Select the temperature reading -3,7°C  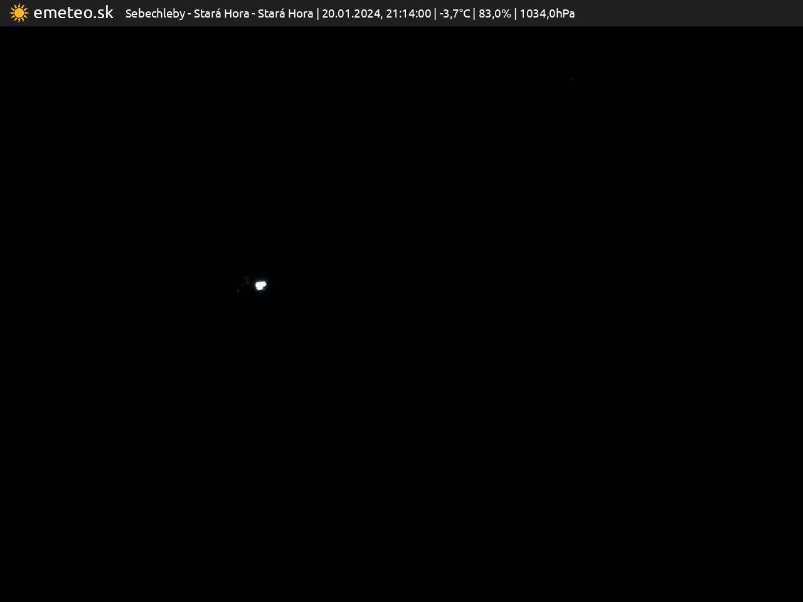[x=455, y=14]
